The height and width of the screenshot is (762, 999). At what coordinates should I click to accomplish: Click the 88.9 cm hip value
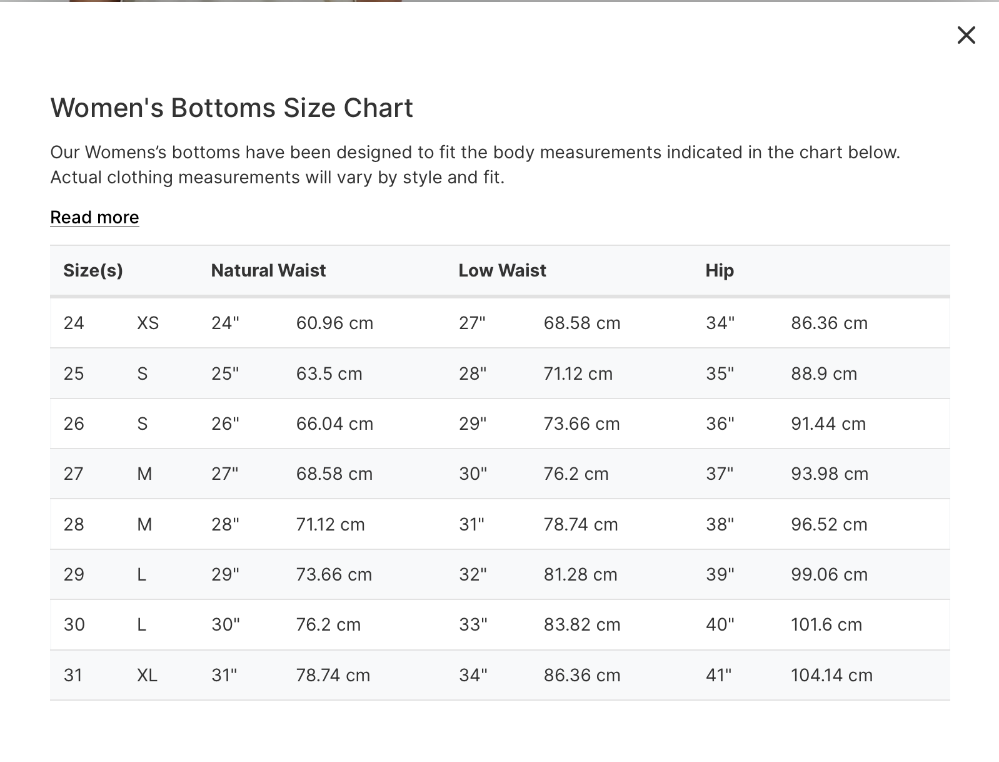[x=823, y=373]
